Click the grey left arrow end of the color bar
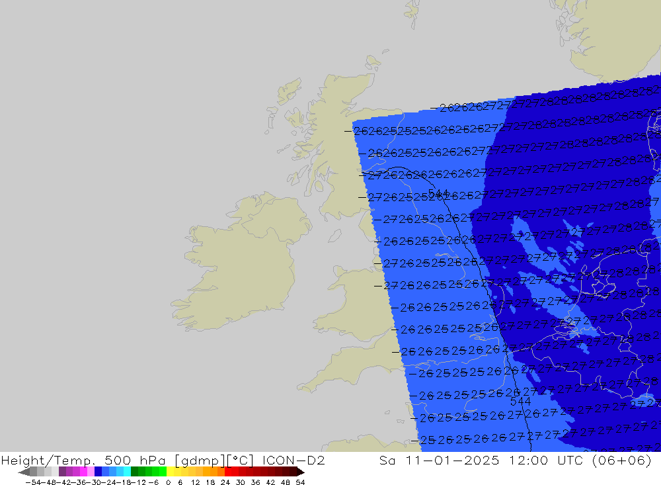The image size is (661, 485). [x=24, y=472]
